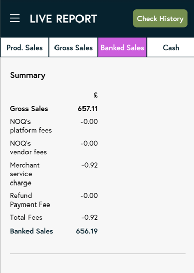The width and height of the screenshot is (194, 273).
Task: Switch to the Prod. Sales tab
Action: (x=24, y=48)
